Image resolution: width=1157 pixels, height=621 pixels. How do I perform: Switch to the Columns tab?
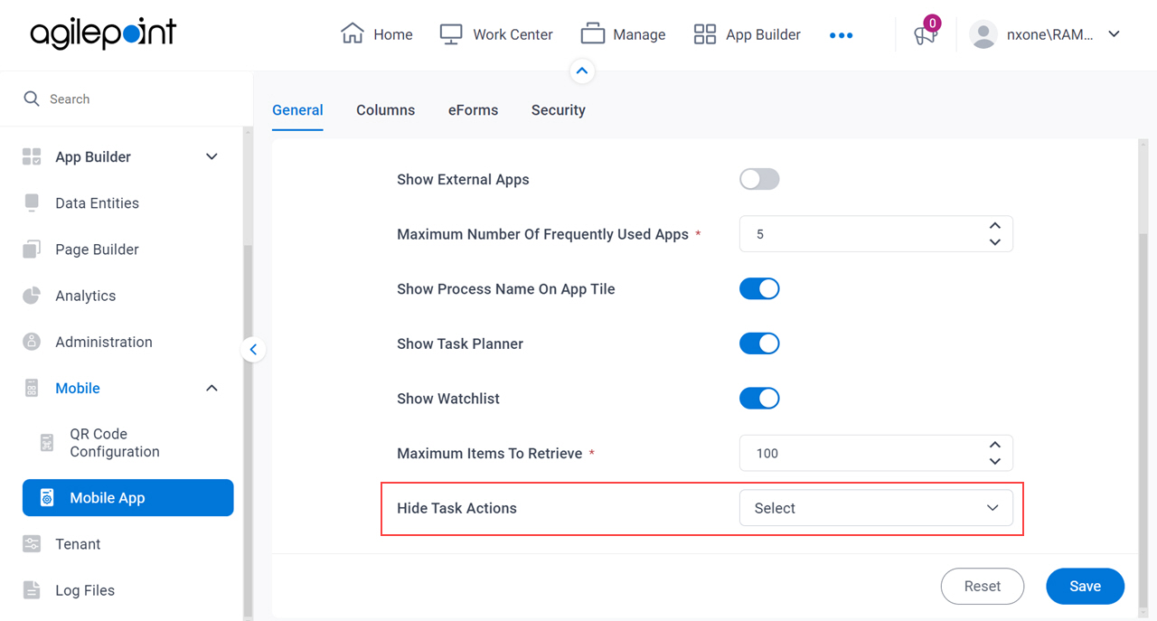(386, 110)
